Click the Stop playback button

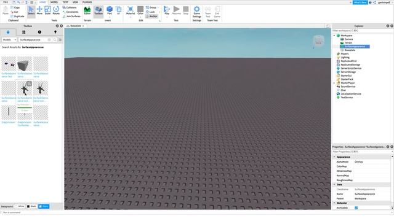click(x=186, y=11)
